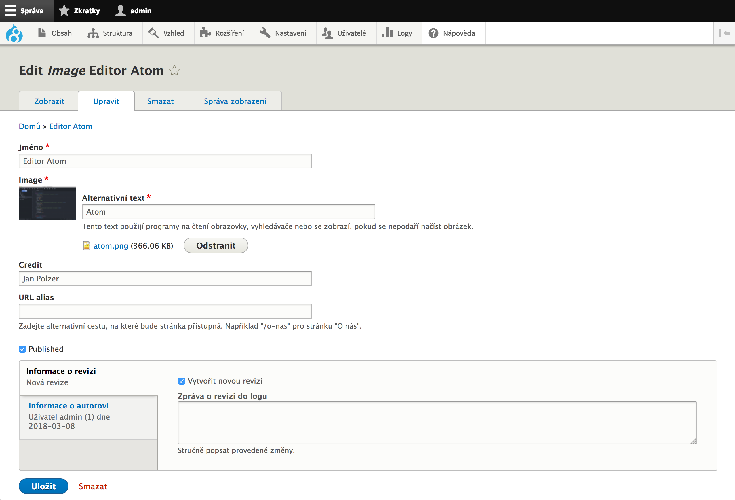Click the empty URL alias field
This screenshot has height=500, width=735.
[x=165, y=311]
